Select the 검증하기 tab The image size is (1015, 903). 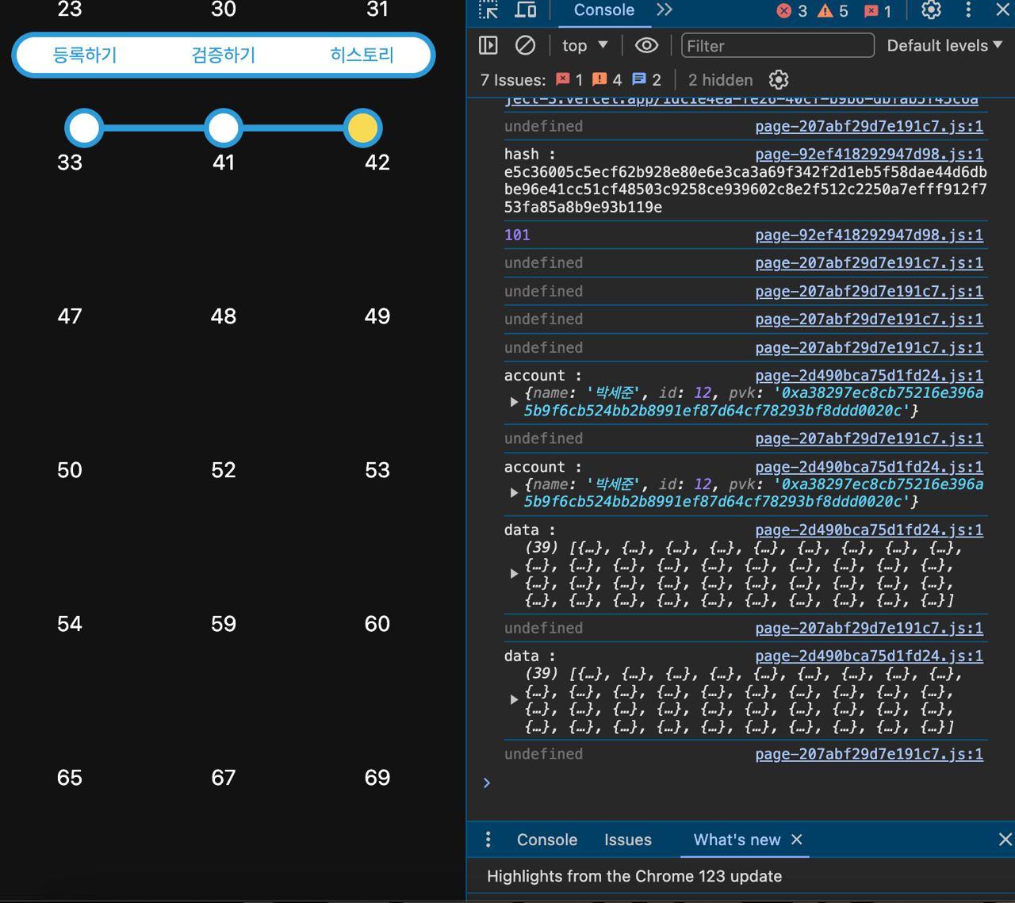point(224,55)
